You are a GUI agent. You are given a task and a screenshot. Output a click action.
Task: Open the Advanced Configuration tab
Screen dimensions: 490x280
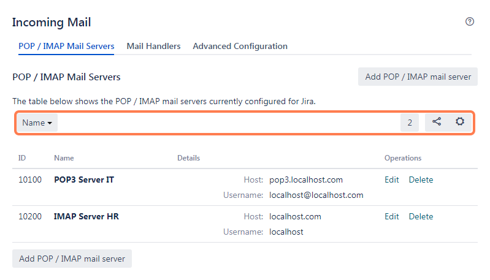click(240, 46)
